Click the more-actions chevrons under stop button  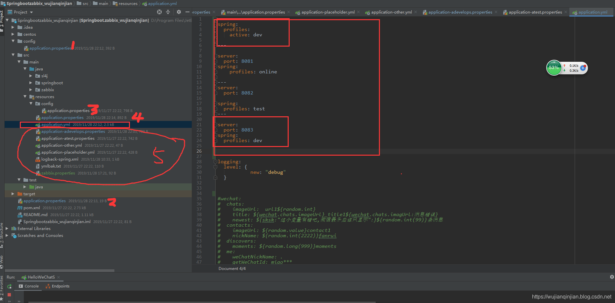[9, 301]
